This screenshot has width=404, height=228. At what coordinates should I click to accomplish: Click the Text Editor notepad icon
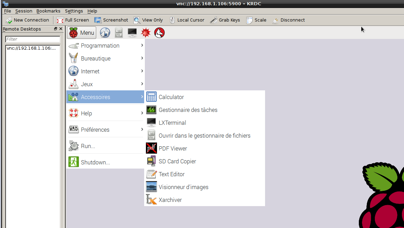[151, 174]
